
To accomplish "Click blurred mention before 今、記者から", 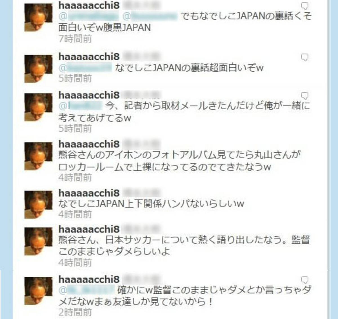I will coord(80,106).
